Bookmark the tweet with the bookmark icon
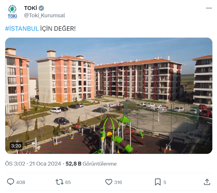This screenshot has width=217, height=193. coord(158,182)
